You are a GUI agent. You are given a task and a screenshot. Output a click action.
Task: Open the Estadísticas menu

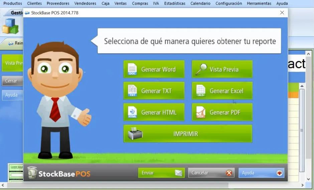pos(175,3)
